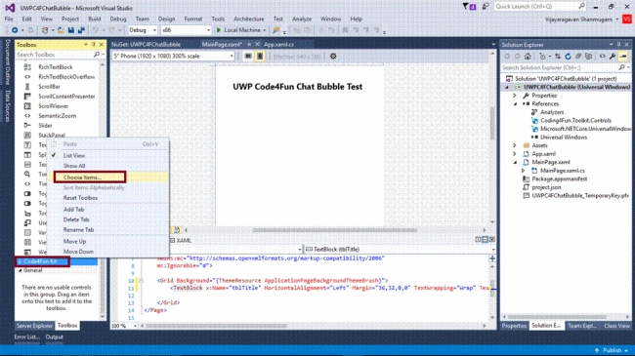Image resolution: width=635 pixels, height=356 pixels.
Task: Click Publish arrow icon in status bar
Action: point(597,350)
